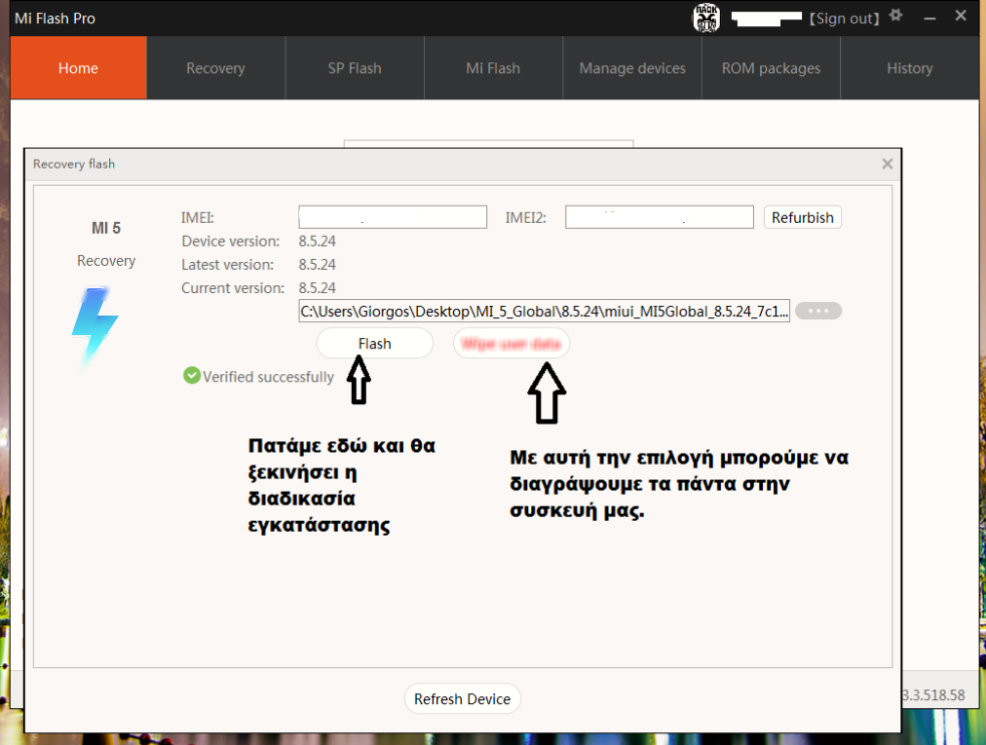Image resolution: width=986 pixels, height=745 pixels.
Task: Click the green verified check icon
Action: click(191, 375)
